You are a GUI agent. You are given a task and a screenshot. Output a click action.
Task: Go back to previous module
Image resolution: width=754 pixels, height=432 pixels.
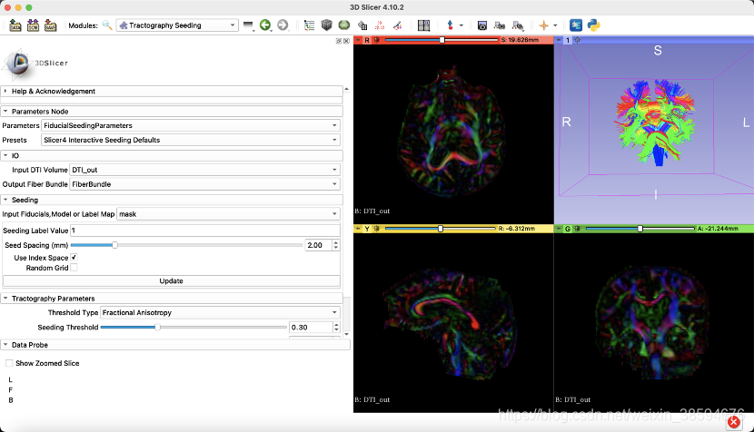click(x=265, y=25)
